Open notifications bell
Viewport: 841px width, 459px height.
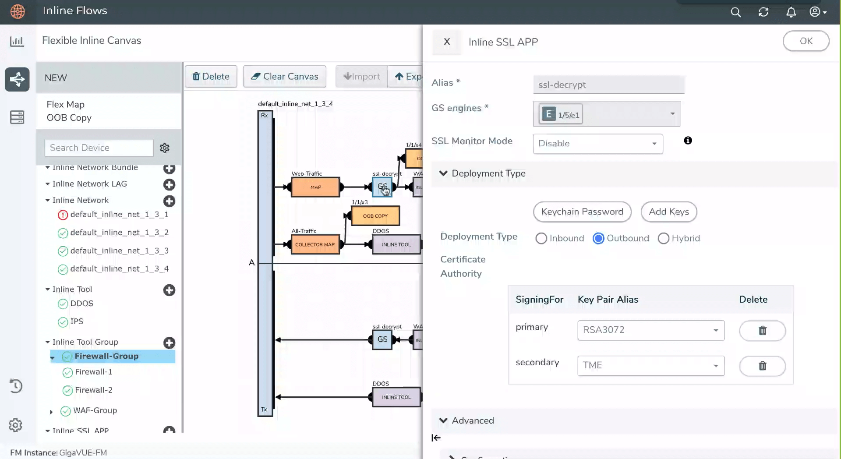tap(791, 12)
